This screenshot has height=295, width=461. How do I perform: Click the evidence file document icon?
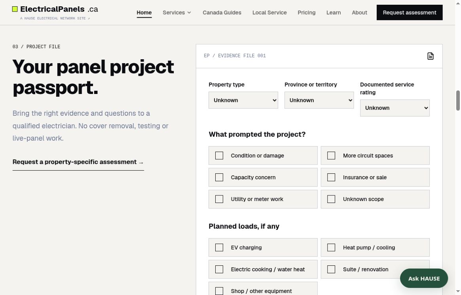coord(430,56)
